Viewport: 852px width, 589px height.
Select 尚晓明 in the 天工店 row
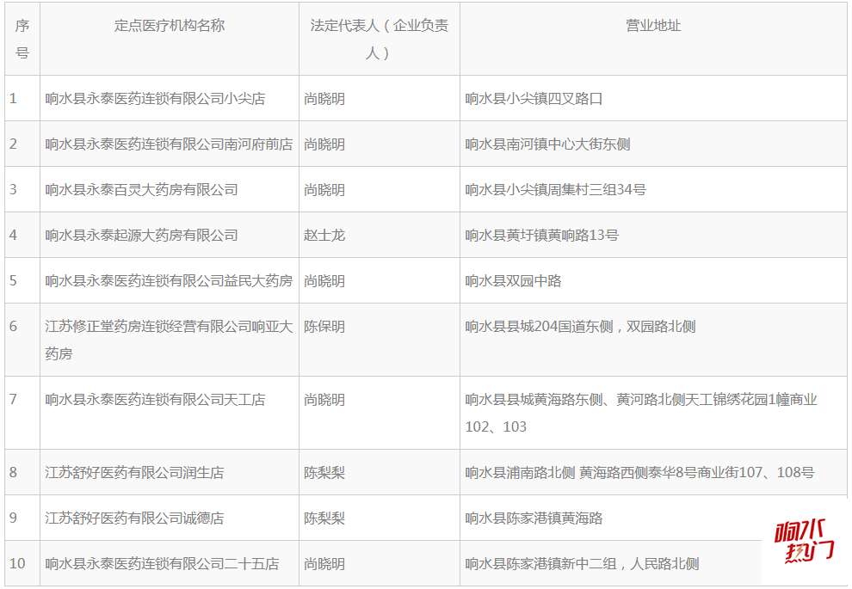(x=324, y=400)
